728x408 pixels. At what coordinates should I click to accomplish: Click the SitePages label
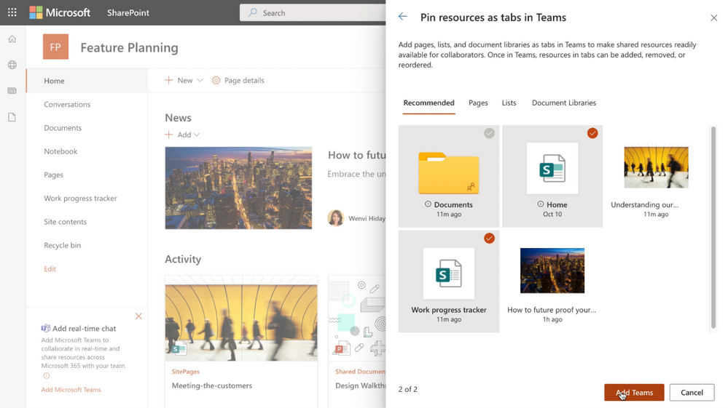185,372
